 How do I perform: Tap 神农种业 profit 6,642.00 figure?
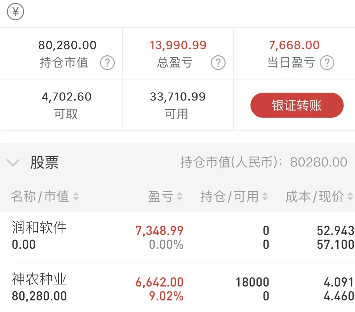click(x=159, y=282)
